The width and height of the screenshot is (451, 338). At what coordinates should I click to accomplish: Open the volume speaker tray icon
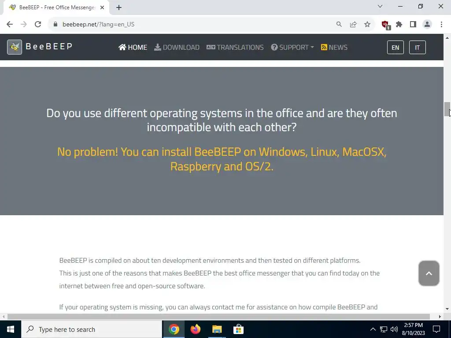pyautogui.click(x=394, y=329)
